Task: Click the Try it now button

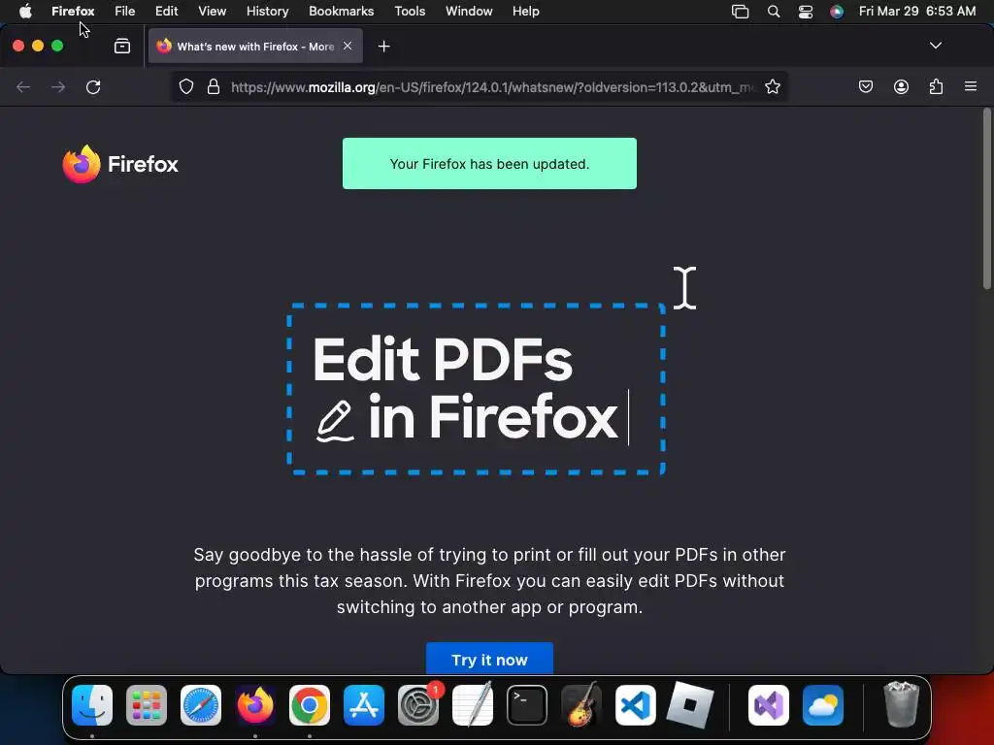Action: tap(489, 659)
